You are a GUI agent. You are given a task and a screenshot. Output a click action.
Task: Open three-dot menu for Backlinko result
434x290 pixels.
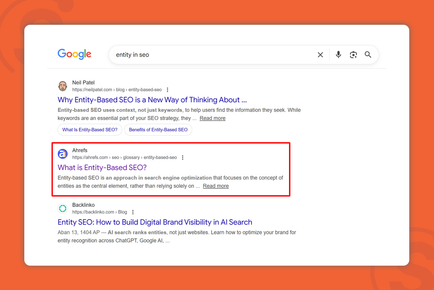tap(133, 212)
